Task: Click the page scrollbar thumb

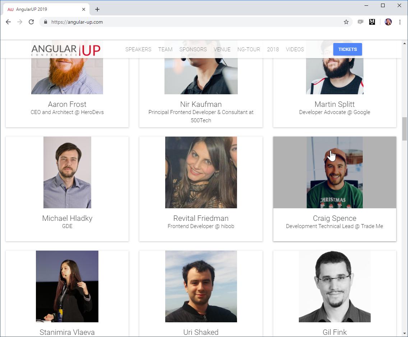Action: tap(405, 129)
